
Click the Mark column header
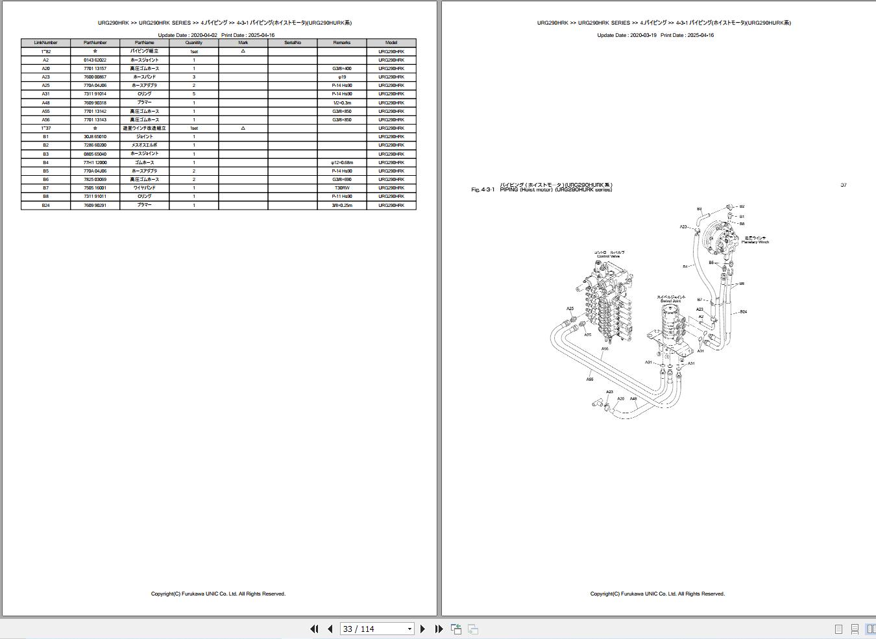[243, 43]
